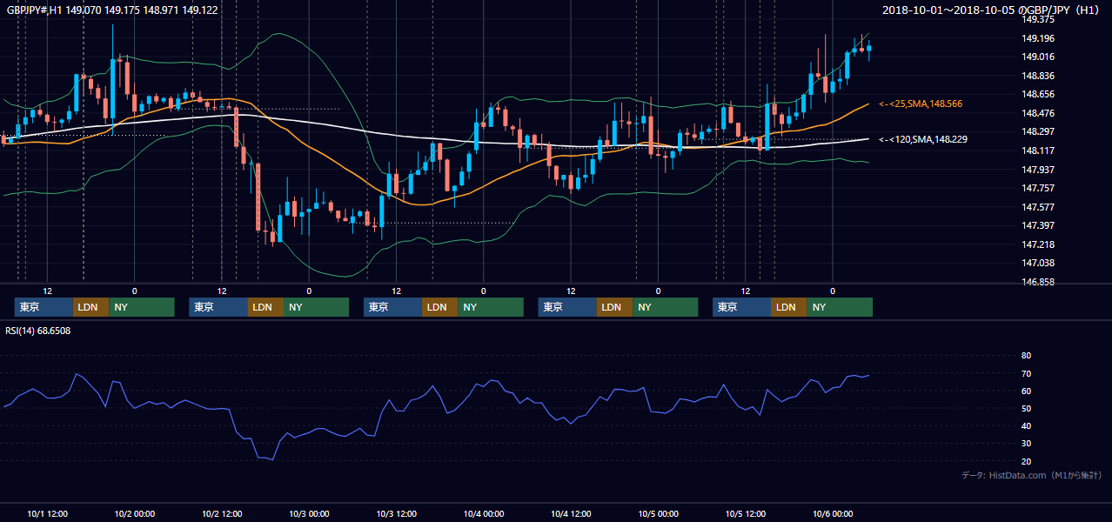Click time axis label 10/1 12:00
This screenshot has height=522, width=1112.
pos(48,514)
